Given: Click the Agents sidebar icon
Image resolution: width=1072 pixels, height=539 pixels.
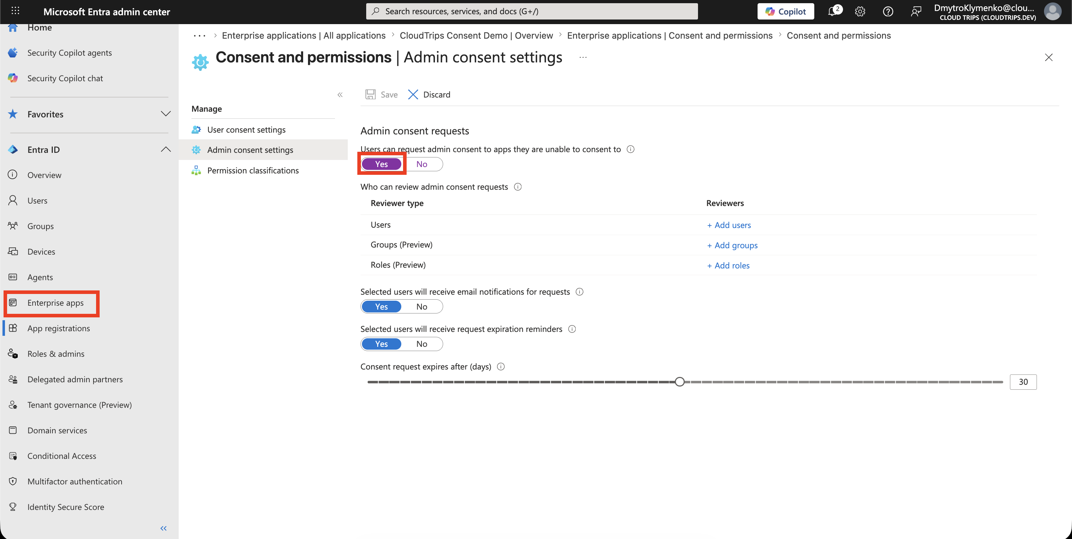Looking at the screenshot, I should point(13,277).
